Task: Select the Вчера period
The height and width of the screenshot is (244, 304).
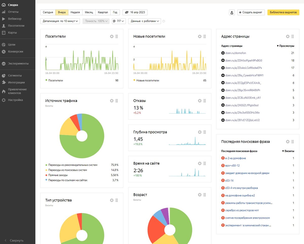Action: pos(62,12)
